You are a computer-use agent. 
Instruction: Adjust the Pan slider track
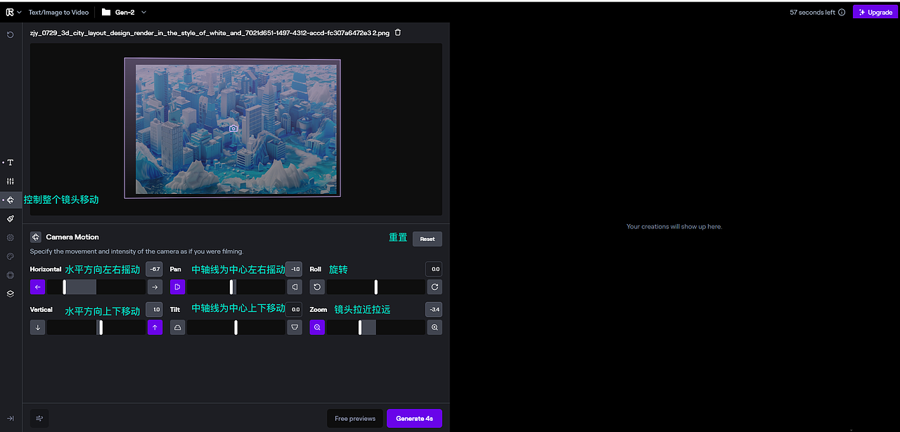click(x=236, y=287)
